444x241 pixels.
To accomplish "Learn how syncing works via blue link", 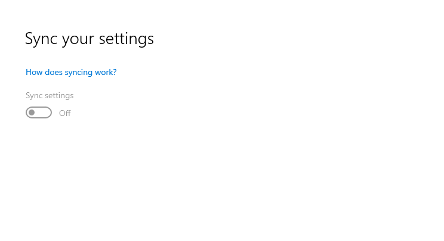I will 71,72.
